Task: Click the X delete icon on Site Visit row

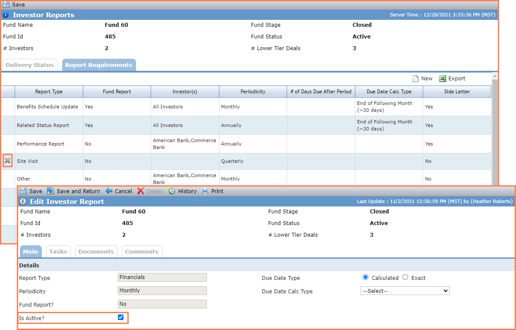Action: [7, 161]
